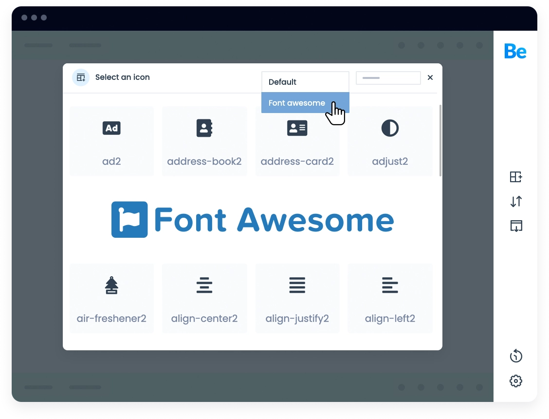The height and width of the screenshot is (419, 549).
Task: Select the adjust2 half-circle icon
Action: (390, 141)
